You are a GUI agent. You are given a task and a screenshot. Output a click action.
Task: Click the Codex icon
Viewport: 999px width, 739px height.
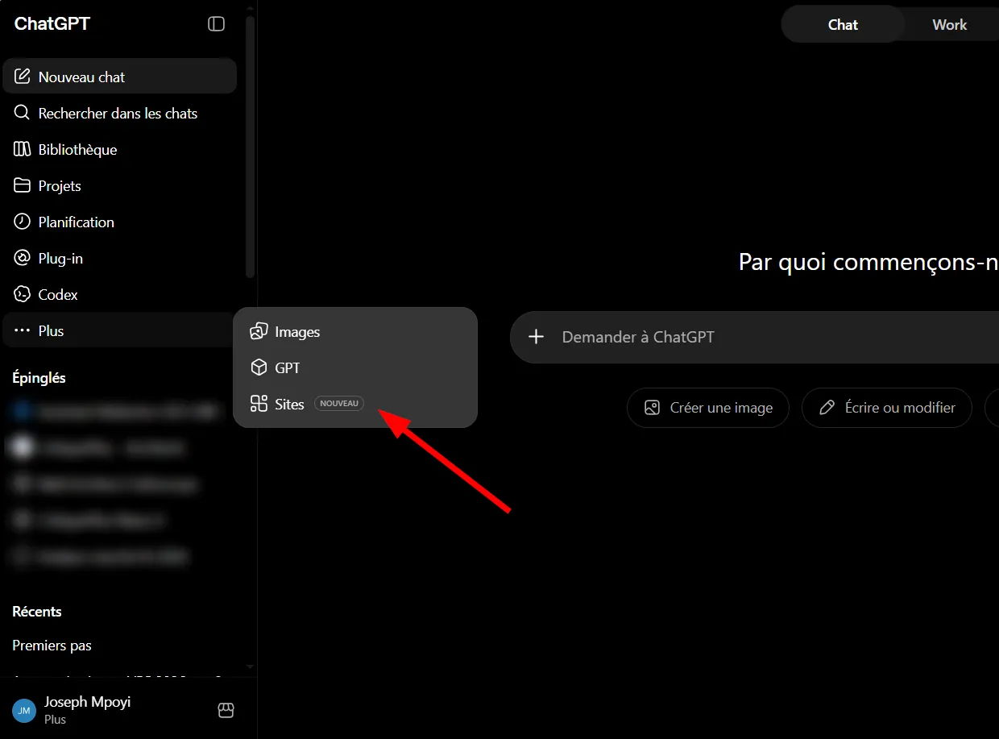(23, 294)
